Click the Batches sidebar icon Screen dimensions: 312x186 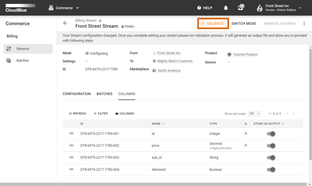pyautogui.click(x=9, y=60)
